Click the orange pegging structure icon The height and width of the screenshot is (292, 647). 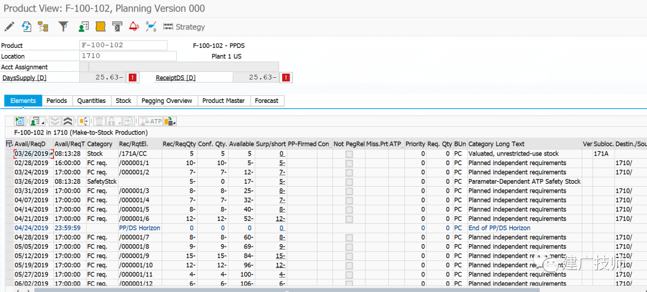[84, 121]
